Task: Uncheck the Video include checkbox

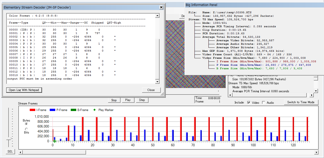Action: coord(249,102)
